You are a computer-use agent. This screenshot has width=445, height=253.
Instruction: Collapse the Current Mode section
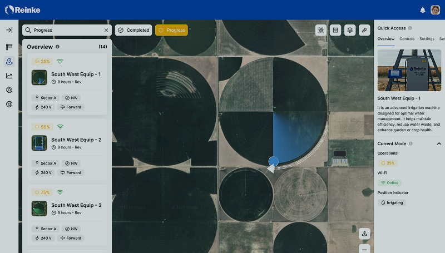[439, 144]
